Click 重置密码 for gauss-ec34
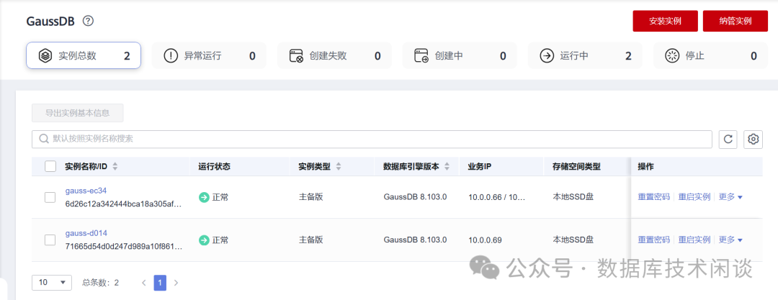 coord(653,197)
